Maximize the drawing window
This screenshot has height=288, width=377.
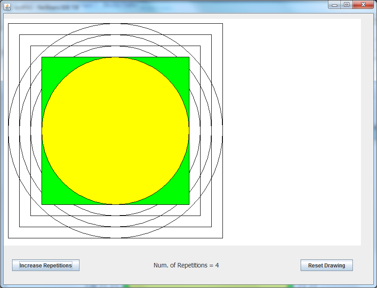pyautogui.click(x=346, y=4)
